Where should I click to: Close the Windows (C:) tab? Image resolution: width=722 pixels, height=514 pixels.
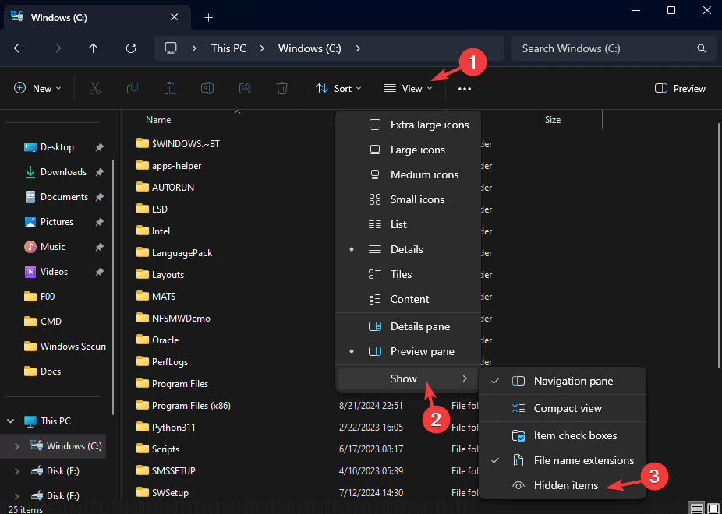point(175,17)
